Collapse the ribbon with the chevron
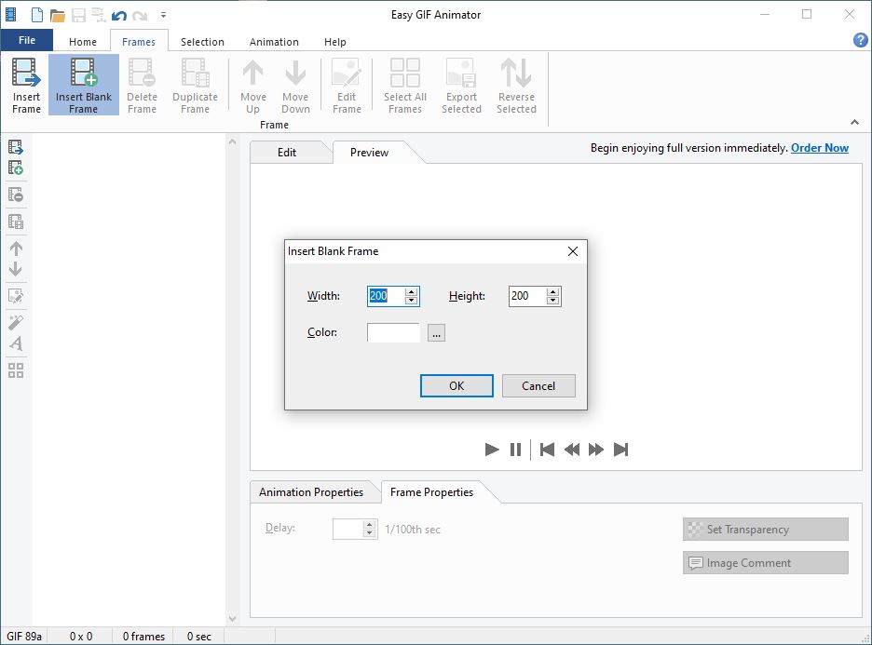Viewport: 872px width, 645px height. [854, 122]
